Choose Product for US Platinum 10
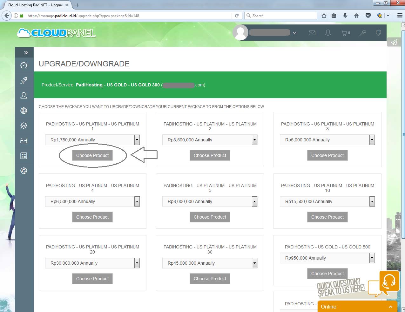This screenshot has width=405, height=312. coord(327,217)
